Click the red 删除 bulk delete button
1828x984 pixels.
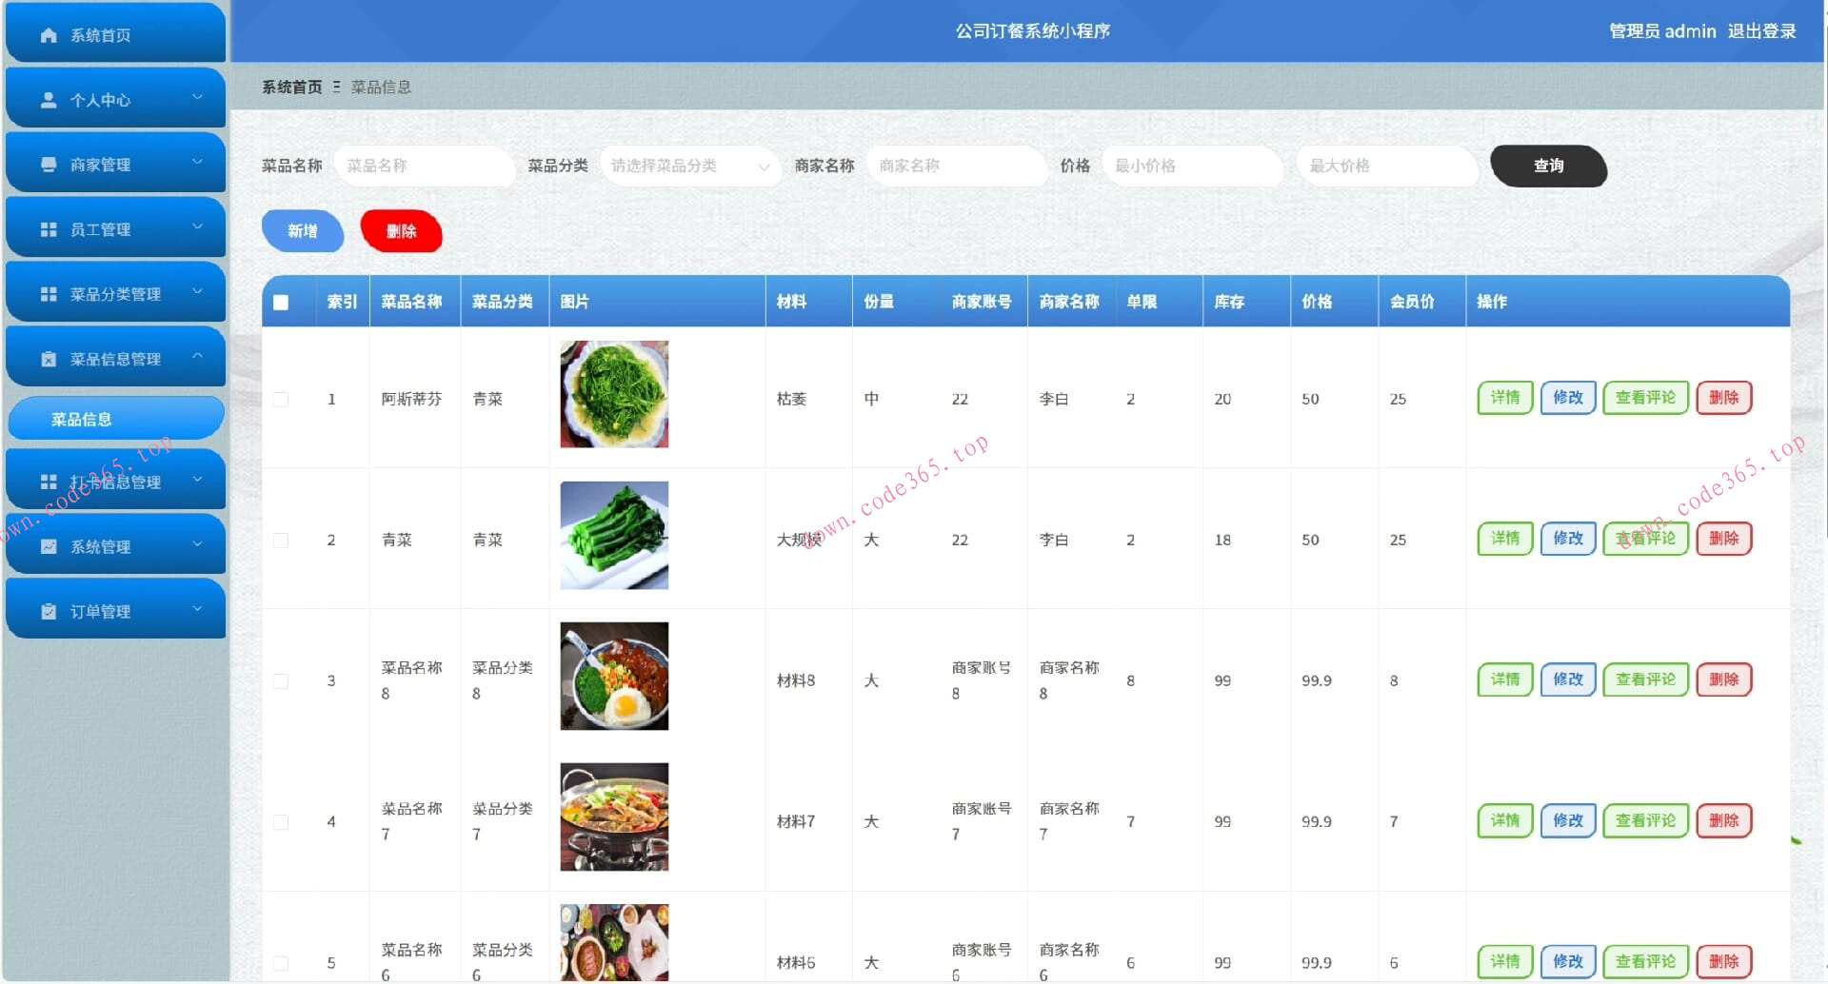401,230
